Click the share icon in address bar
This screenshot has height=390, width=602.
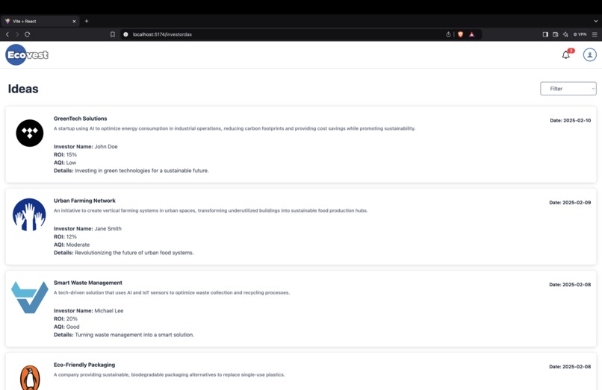tap(448, 34)
